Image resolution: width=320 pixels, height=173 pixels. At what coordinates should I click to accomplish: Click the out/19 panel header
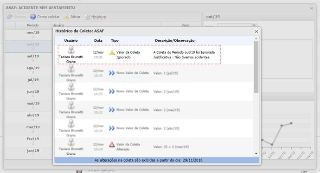click(x=259, y=17)
